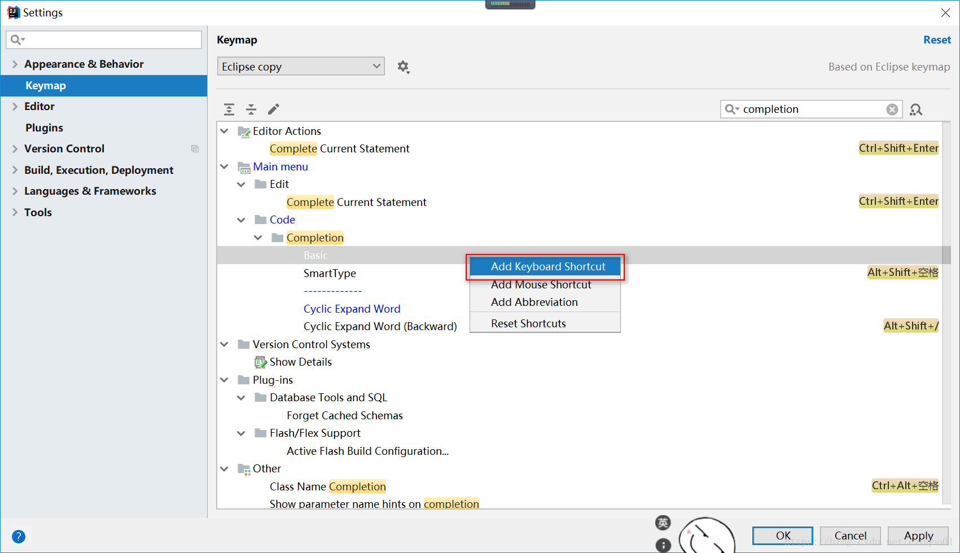Viewport: 960px width, 553px height.
Task: Expand Appearance & Behavior settings
Action: pos(15,64)
